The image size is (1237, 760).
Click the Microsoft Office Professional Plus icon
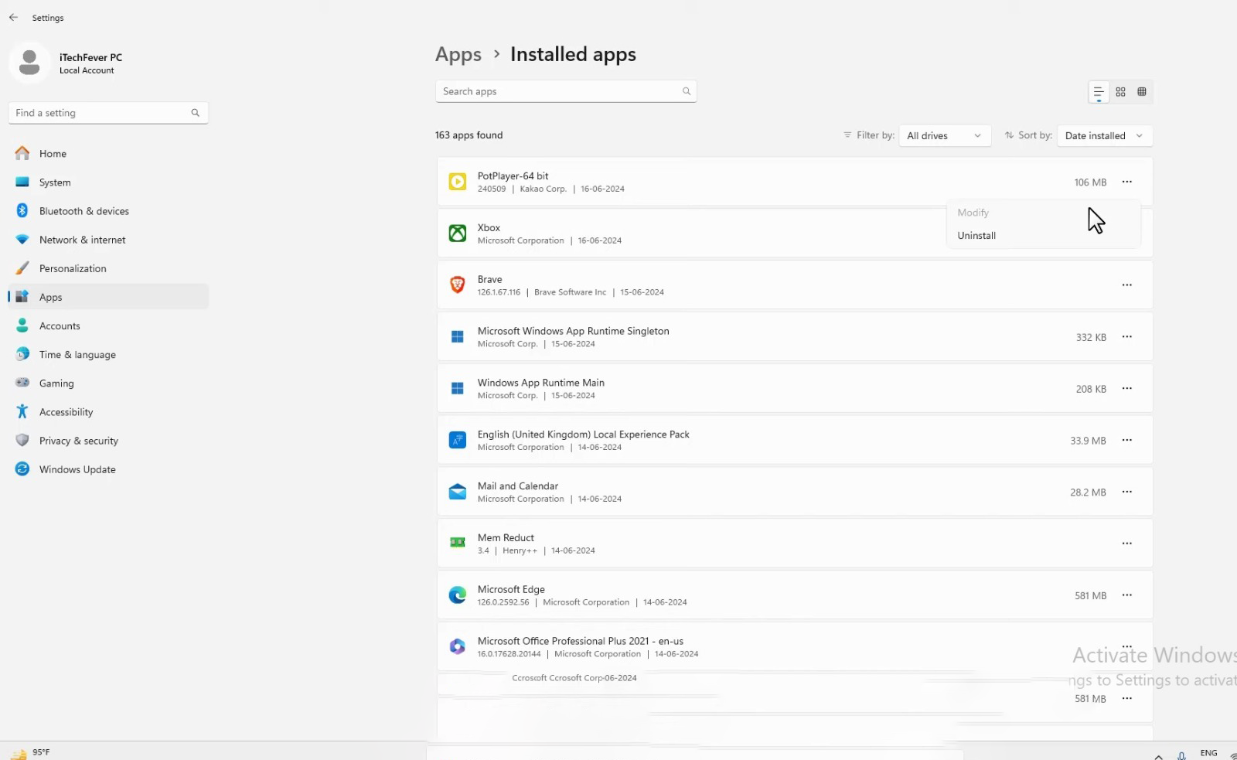pos(458,646)
